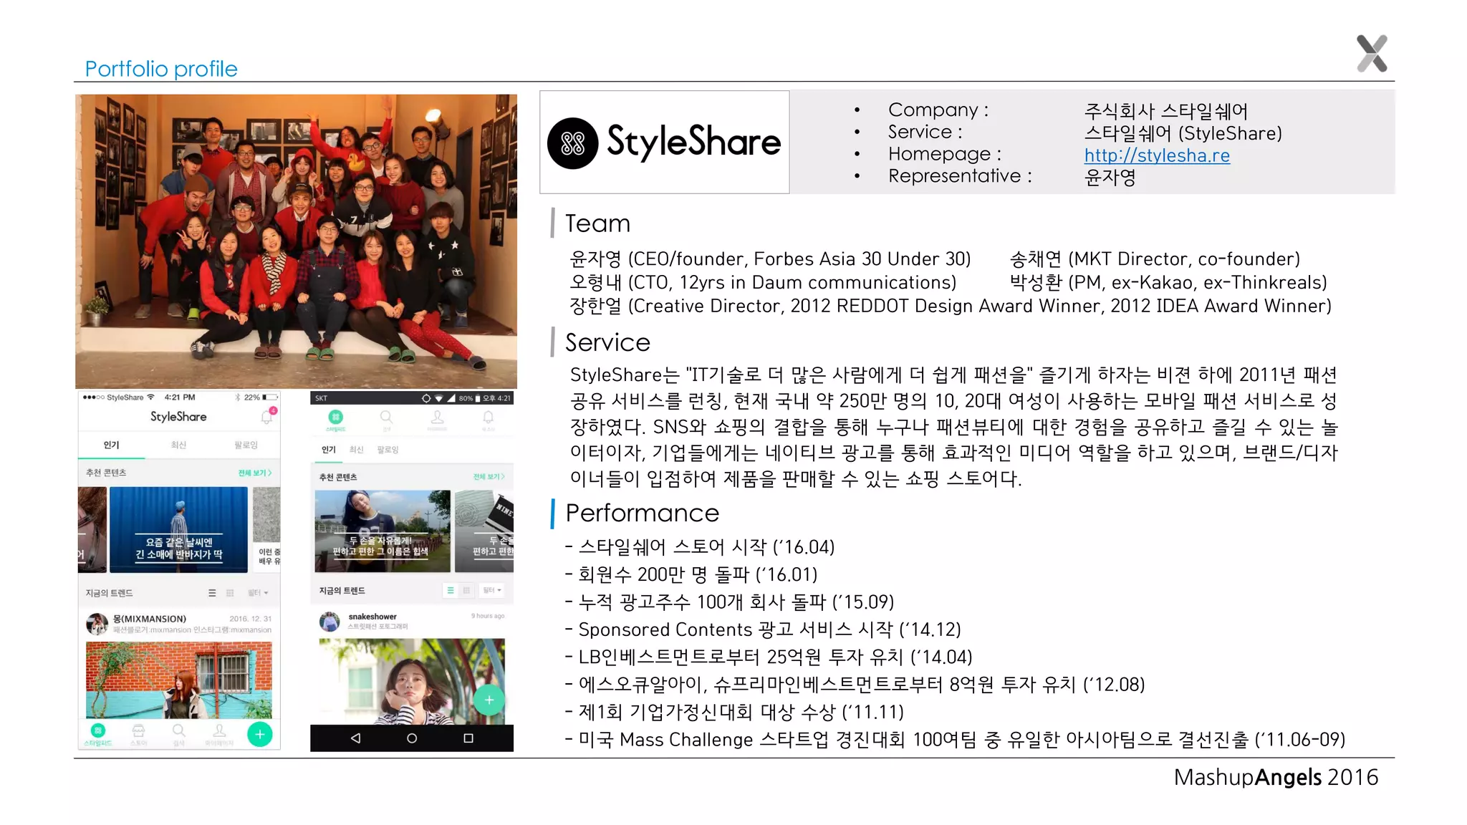Viewport: 1467px width, 825px height.
Task: Switch to grid view on Android trend section
Action: click(466, 591)
